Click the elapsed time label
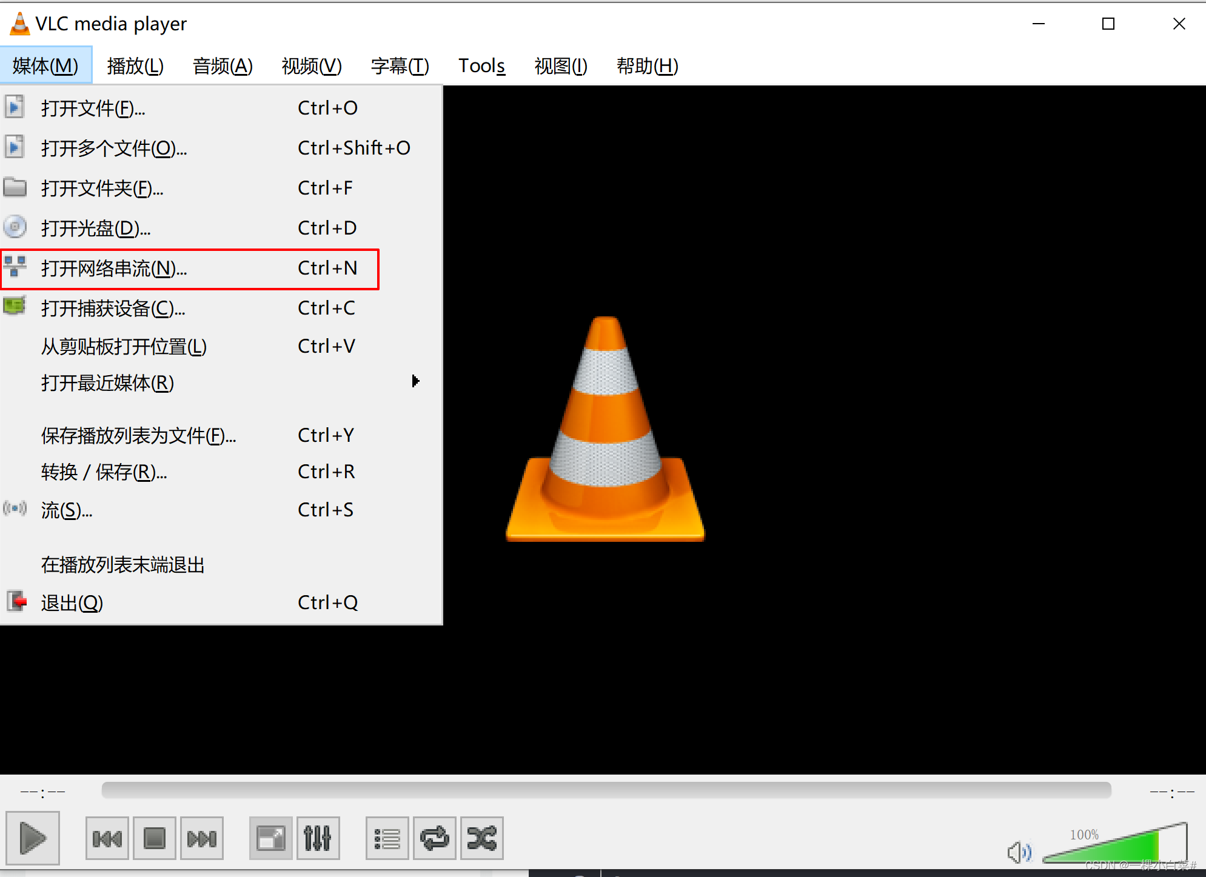 pos(42,792)
